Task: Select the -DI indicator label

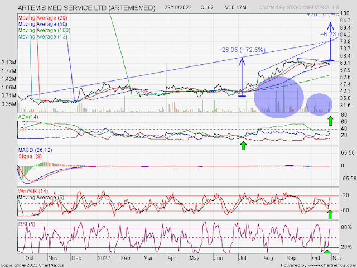Action: (22, 130)
